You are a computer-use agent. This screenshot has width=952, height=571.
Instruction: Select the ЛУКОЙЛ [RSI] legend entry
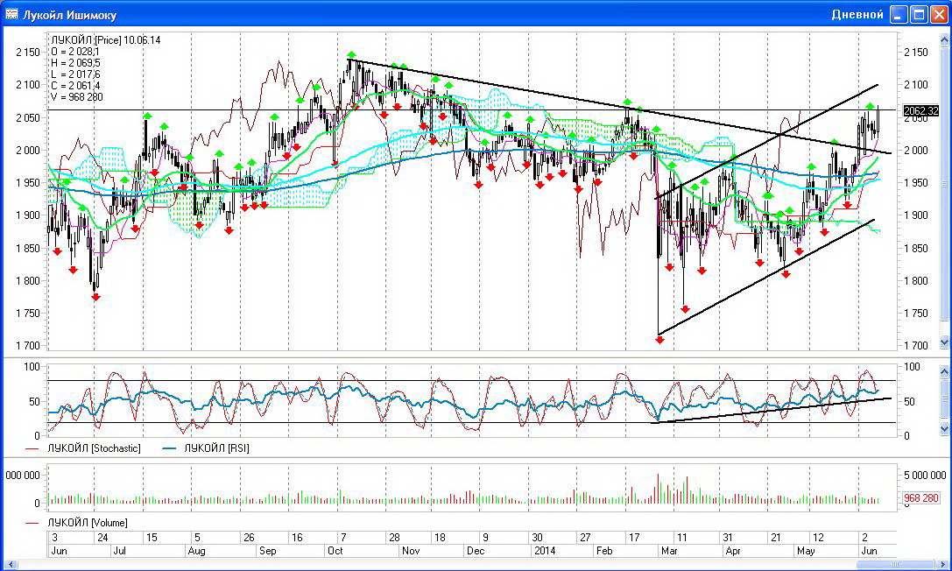(x=205, y=448)
